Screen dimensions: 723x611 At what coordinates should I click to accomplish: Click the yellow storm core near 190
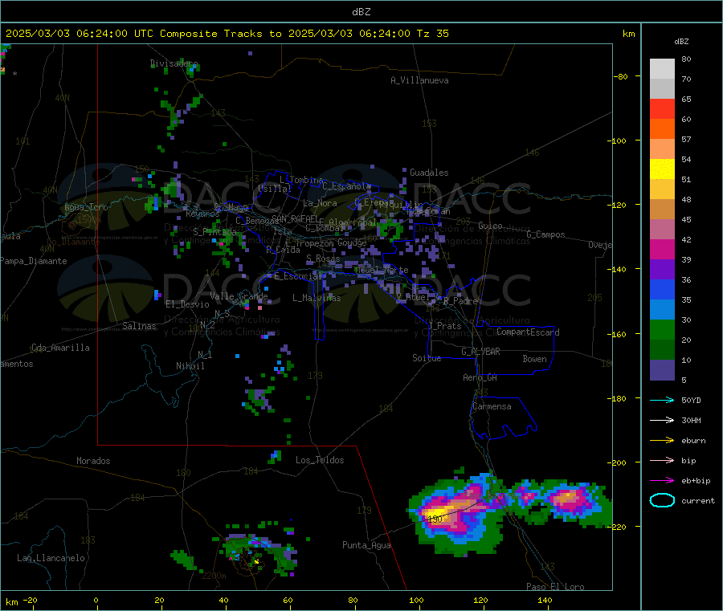[x=435, y=514]
